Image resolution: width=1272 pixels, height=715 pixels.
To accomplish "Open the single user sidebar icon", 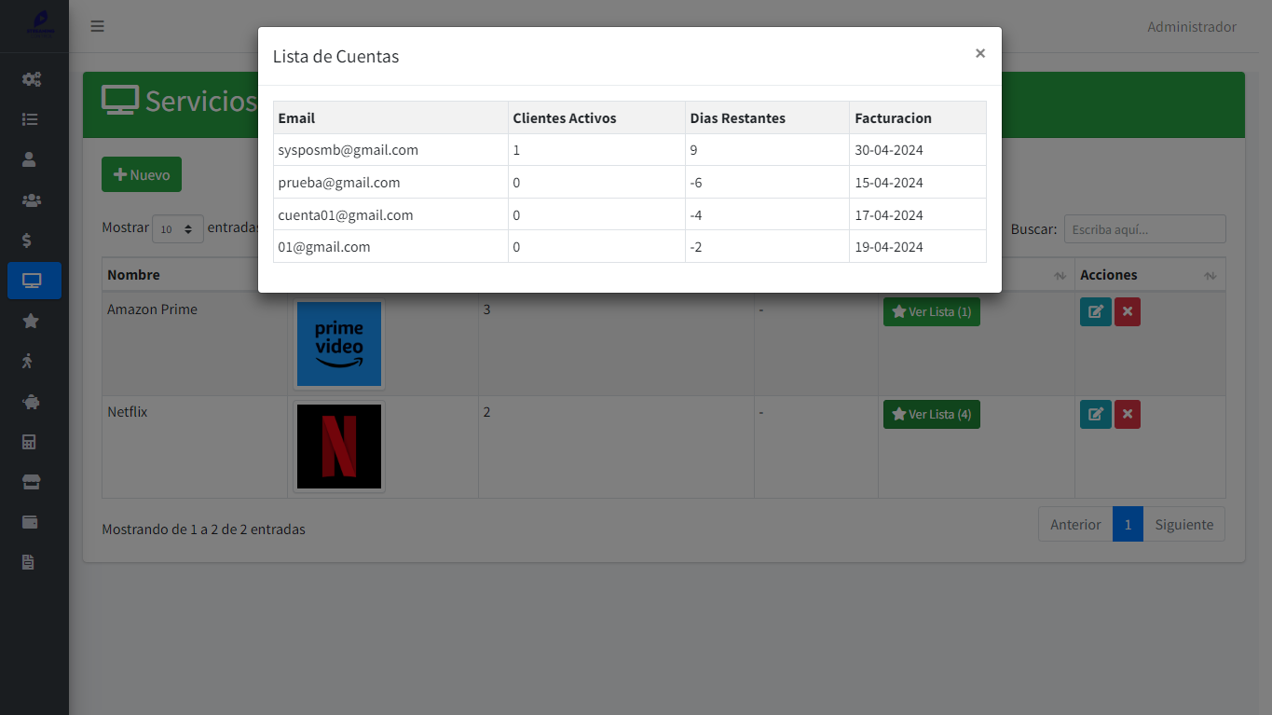I will [29, 159].
